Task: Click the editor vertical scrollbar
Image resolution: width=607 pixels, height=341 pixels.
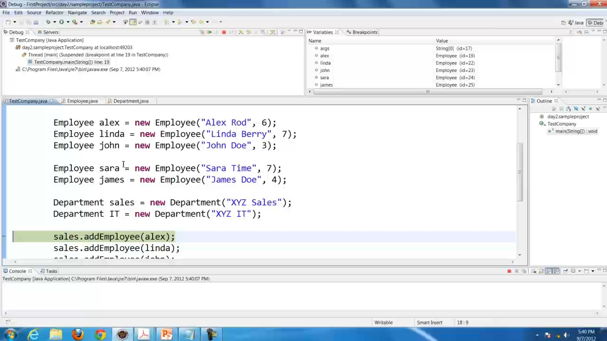Action: [520, 173]
